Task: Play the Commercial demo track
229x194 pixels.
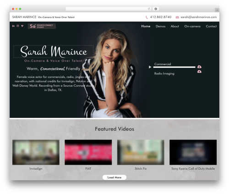Action: coord(150,67)
